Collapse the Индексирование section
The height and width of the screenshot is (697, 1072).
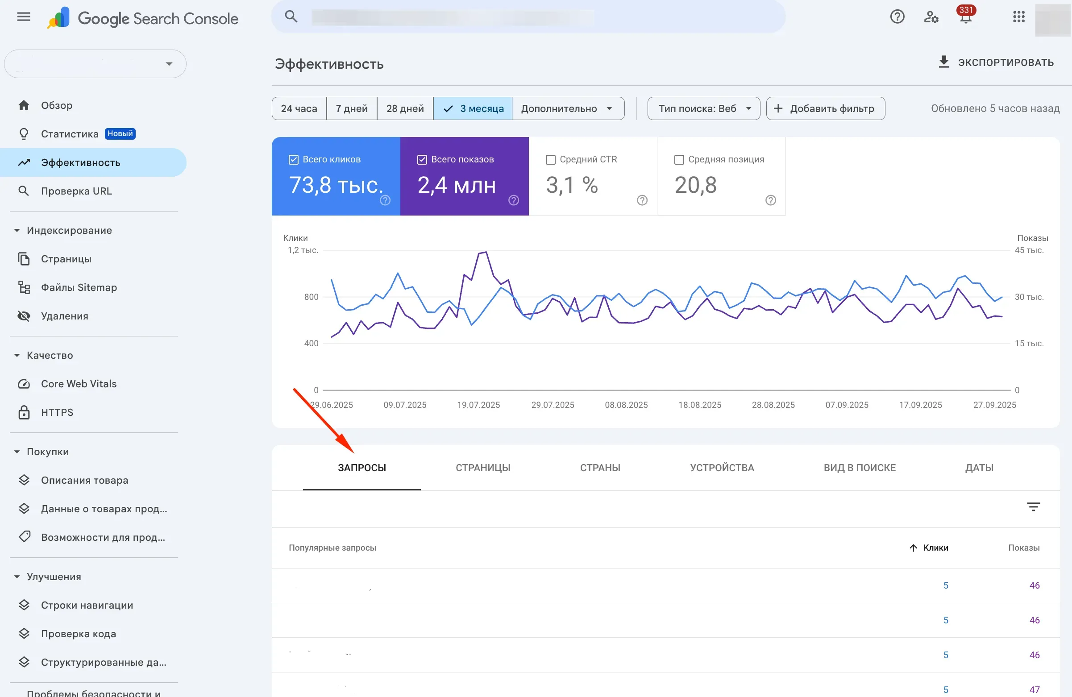(x=17, y=230)
